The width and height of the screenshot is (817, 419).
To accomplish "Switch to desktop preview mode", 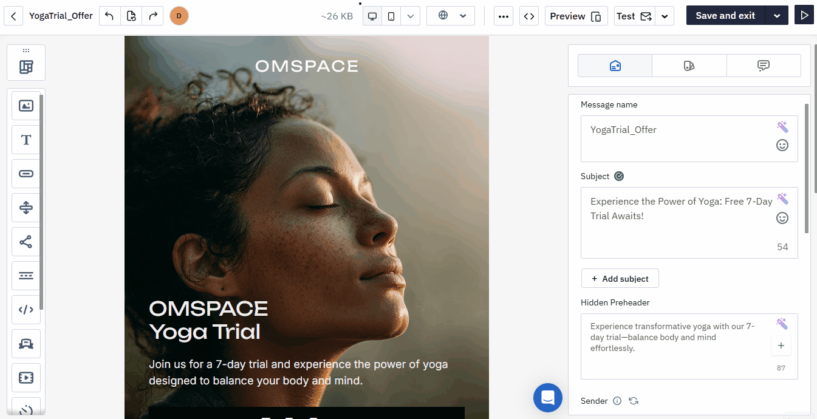I will pos(372,16).
